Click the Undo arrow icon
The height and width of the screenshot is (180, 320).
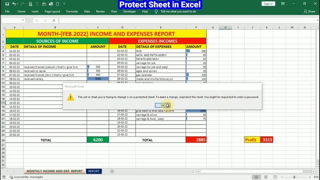click(14, 4)
